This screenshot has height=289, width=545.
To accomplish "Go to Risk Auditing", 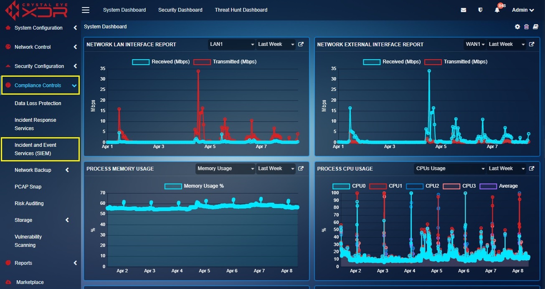I will click(x=29, y=204).
